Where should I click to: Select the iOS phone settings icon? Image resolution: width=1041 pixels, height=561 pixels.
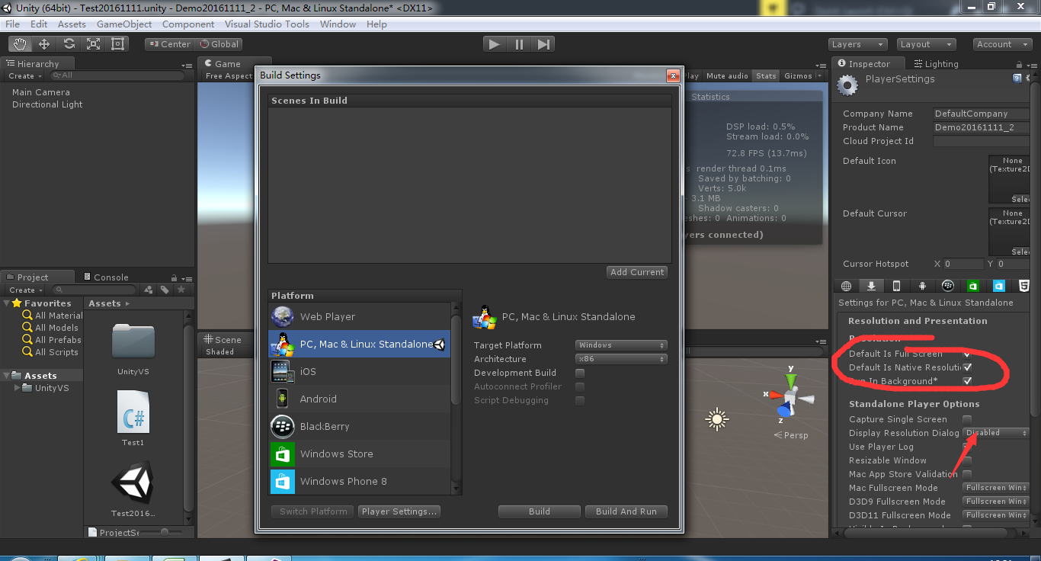[896, 286]
